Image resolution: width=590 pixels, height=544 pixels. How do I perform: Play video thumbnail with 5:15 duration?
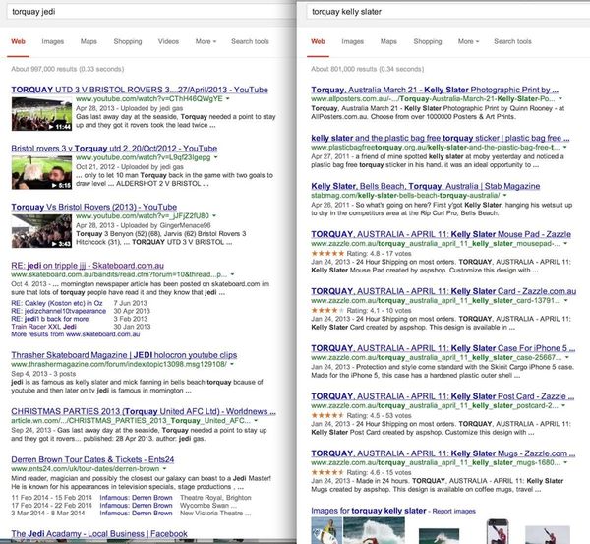click(x=41, y=172)
